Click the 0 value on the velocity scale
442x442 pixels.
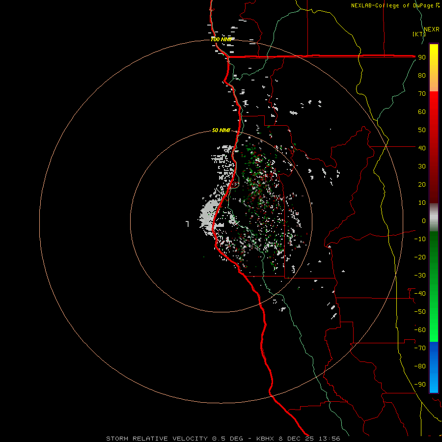pyautogui.click(x=424, y=221)
